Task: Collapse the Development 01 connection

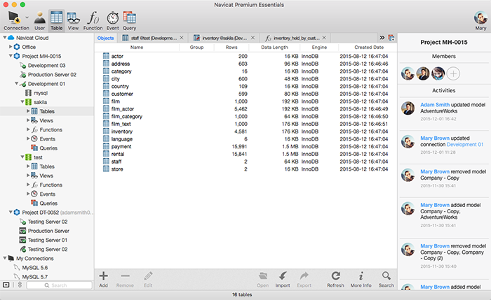Action: 17,83
